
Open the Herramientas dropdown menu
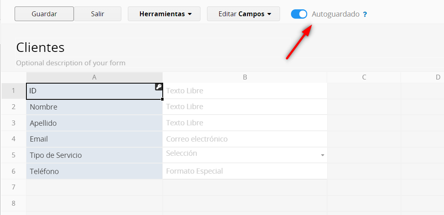tap(164, 14)
